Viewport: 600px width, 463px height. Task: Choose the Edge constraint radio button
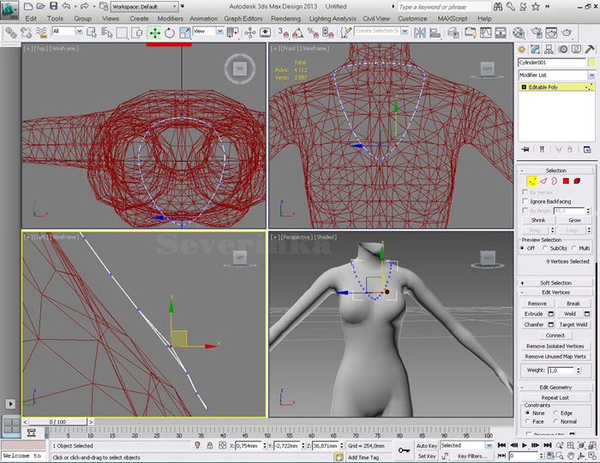click(x=555, y=413)
